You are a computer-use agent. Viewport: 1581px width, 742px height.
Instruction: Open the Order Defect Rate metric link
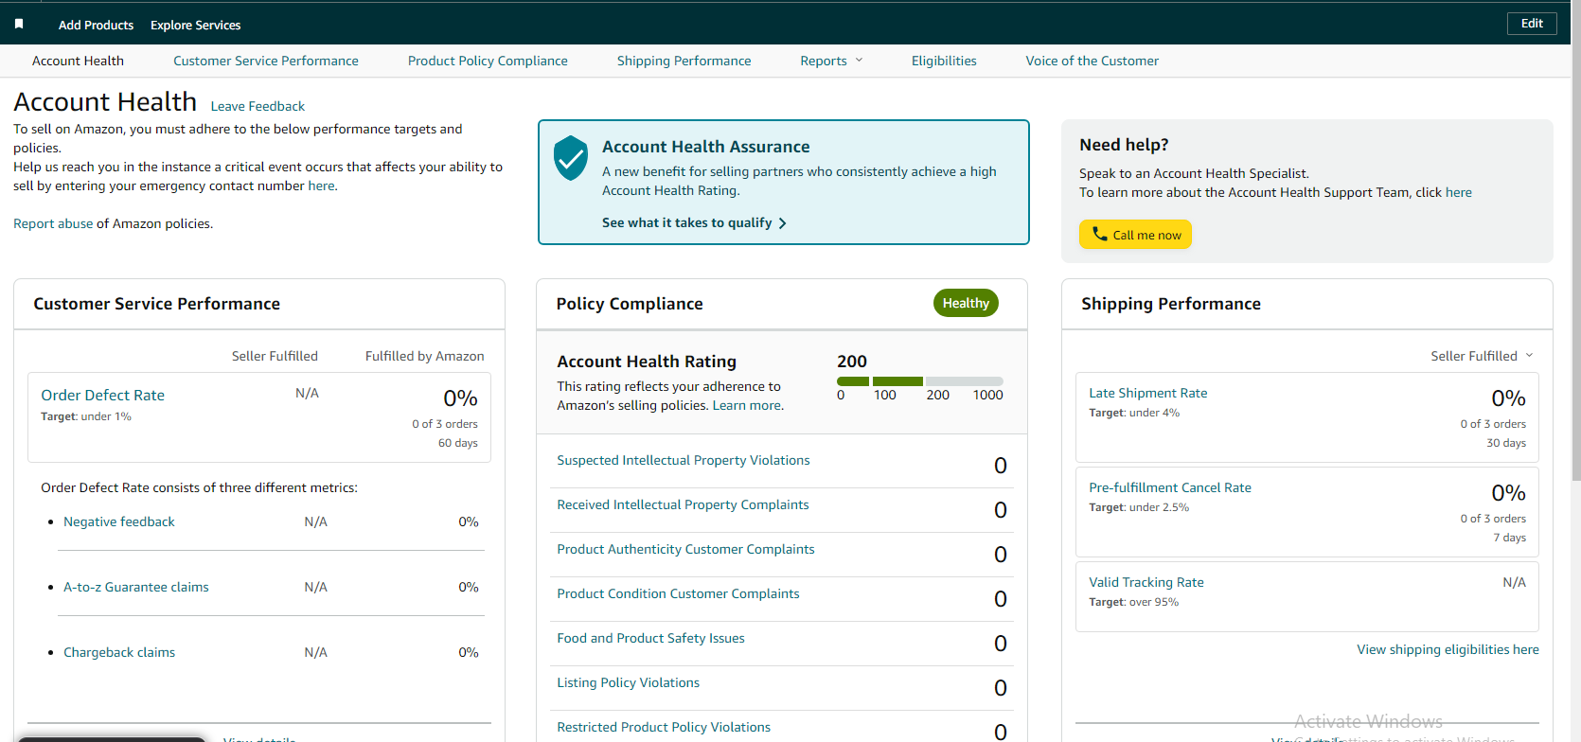click(102, 395)
